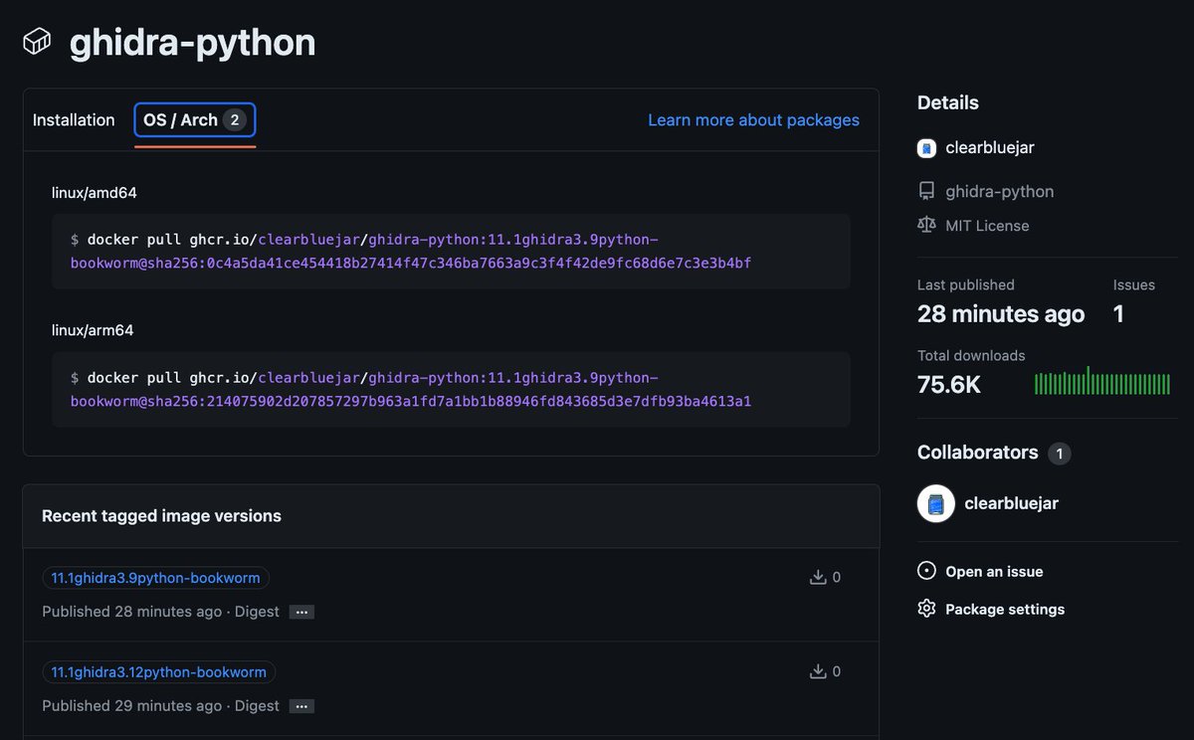Click Published 28 minutes ago text in versions list

(131, 612)
